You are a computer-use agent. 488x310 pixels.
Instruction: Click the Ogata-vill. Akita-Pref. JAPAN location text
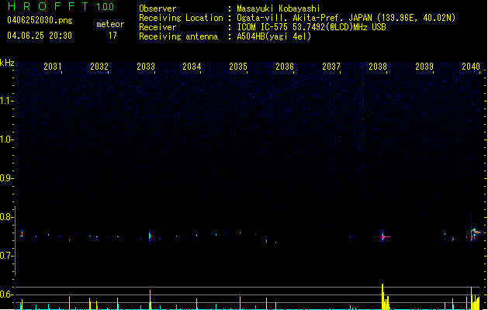[x=346, y=18]
